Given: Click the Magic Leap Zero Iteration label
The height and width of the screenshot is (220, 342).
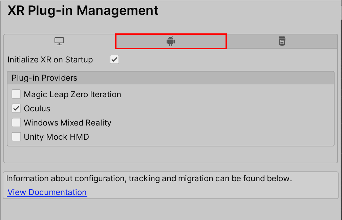Looking at the screenshot, I should point(72,94).
